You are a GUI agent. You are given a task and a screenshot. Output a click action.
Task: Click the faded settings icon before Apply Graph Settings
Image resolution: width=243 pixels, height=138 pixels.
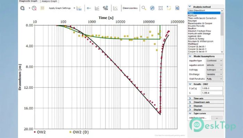coord(42,8)
